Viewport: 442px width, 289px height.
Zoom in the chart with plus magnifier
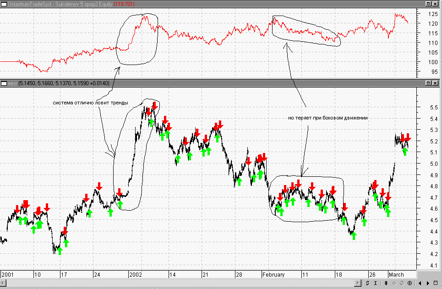[x=410, y=283]
